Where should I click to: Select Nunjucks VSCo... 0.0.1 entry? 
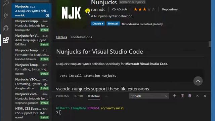coord(31,84)
